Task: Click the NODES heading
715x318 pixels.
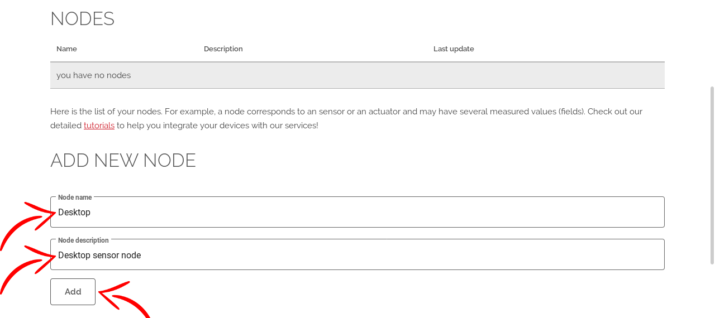Action: 82,19
